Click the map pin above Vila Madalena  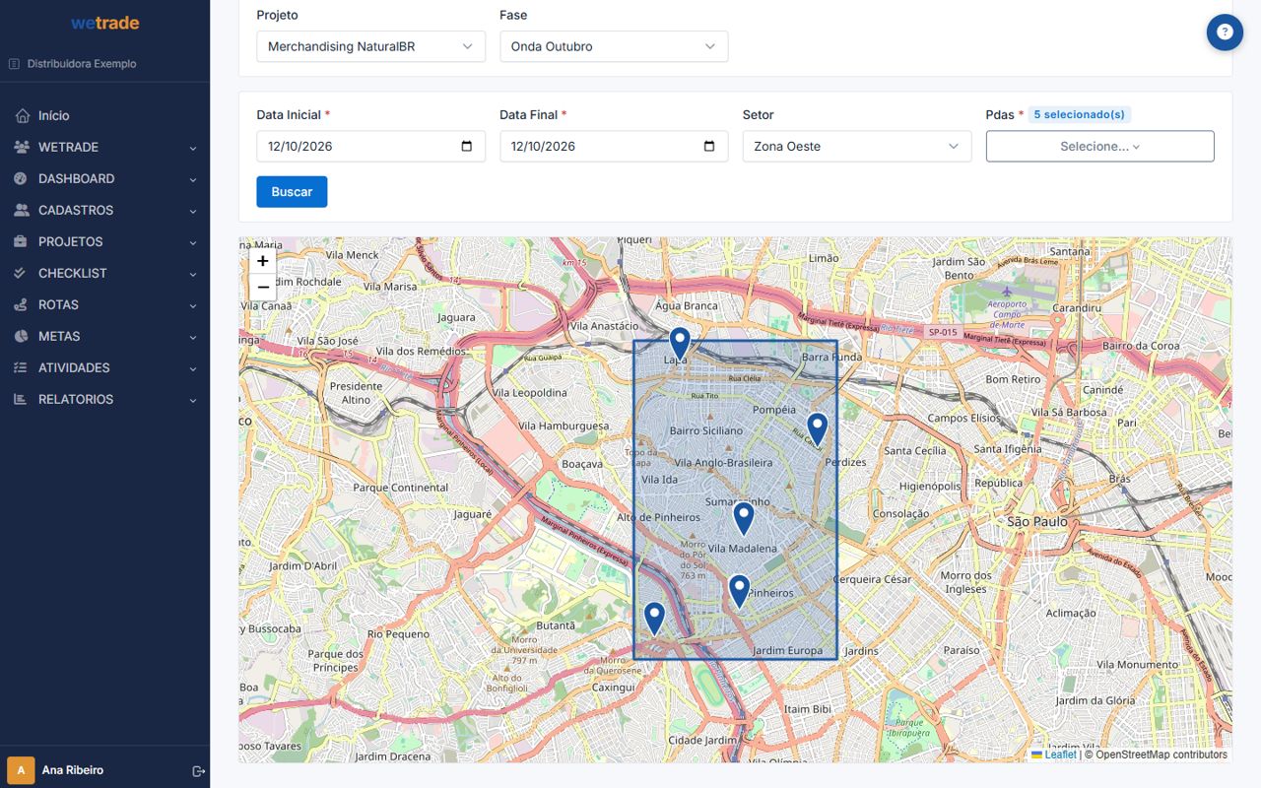(x=744, y=518)
